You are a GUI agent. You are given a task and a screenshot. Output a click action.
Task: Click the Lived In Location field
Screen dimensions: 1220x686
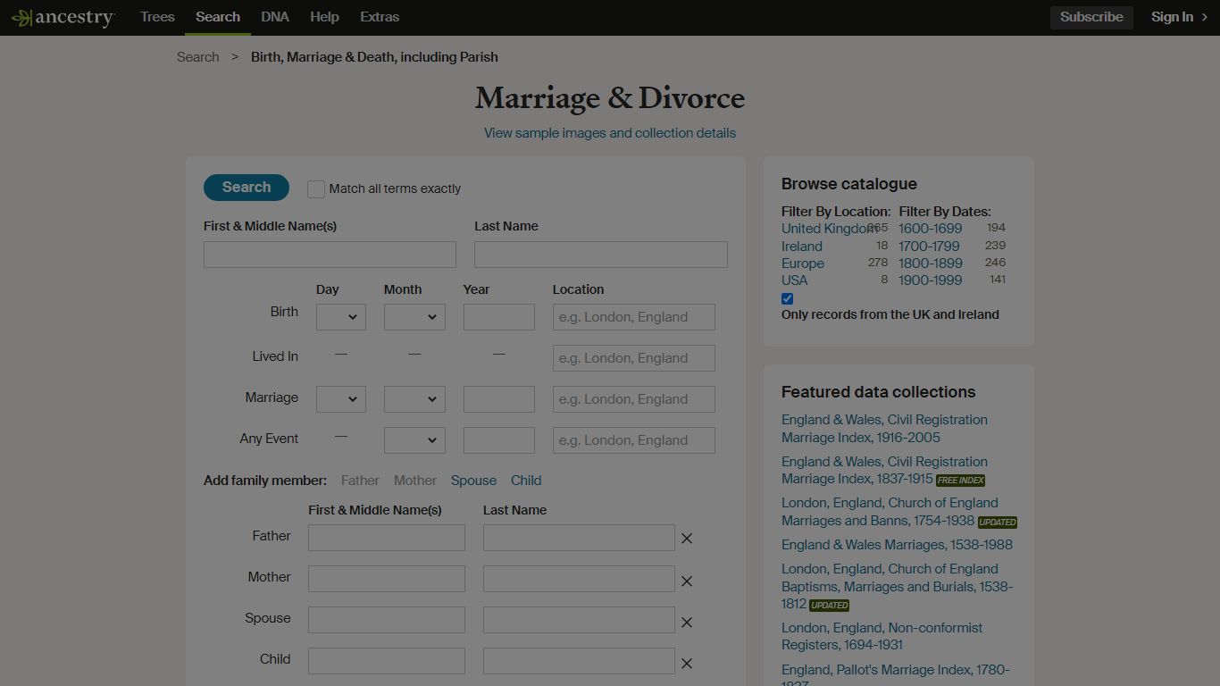click(634, 358)
